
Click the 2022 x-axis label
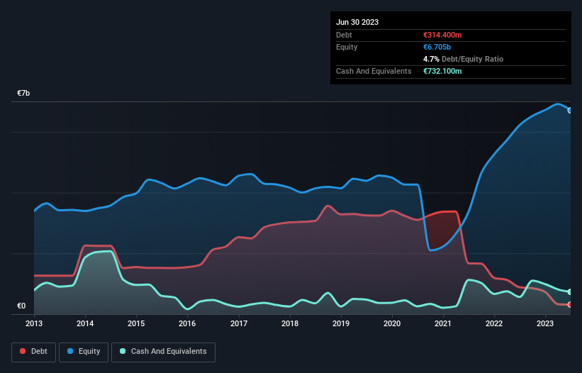click(x=494, y=323)
